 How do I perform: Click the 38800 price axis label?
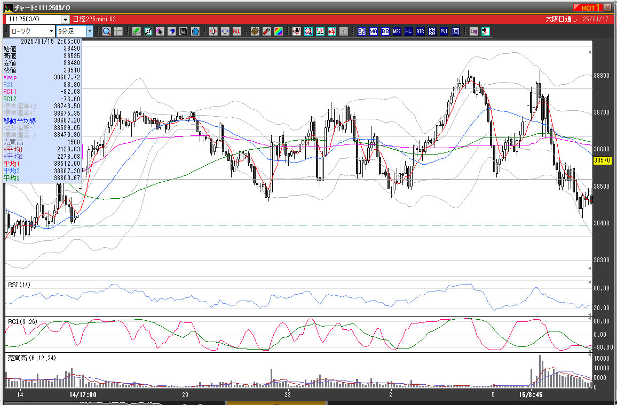click(x=602, y=76)
